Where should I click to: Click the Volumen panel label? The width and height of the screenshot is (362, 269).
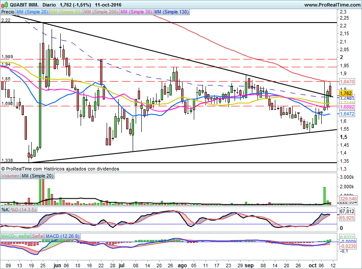(x=10, y=176)
